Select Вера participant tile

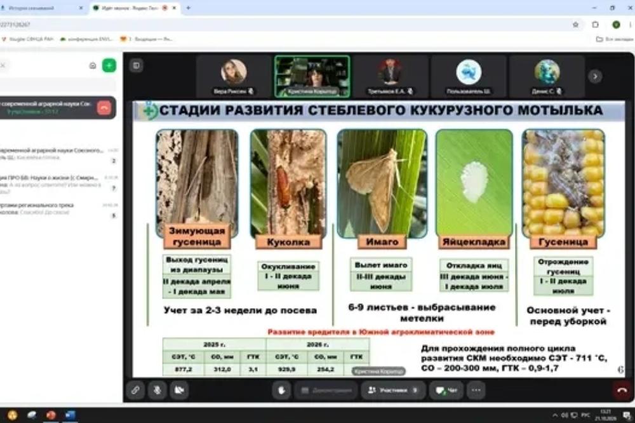click(234, 77)
